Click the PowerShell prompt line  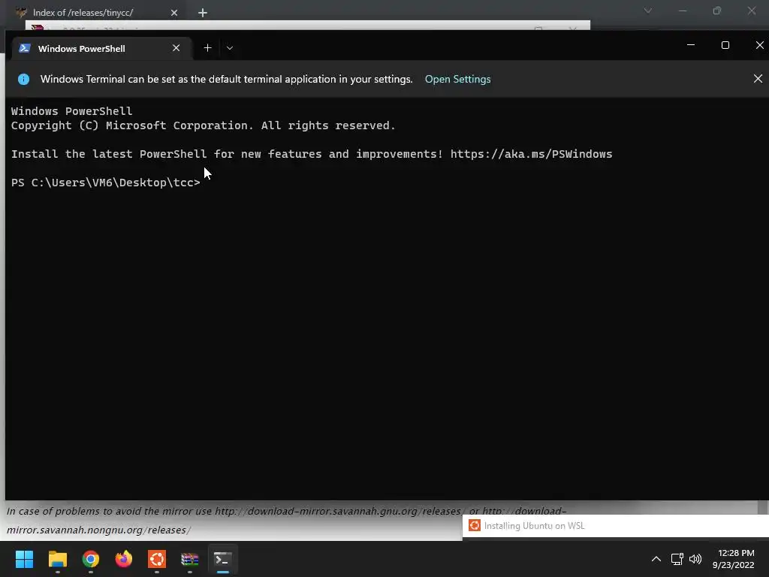[106, 183]
